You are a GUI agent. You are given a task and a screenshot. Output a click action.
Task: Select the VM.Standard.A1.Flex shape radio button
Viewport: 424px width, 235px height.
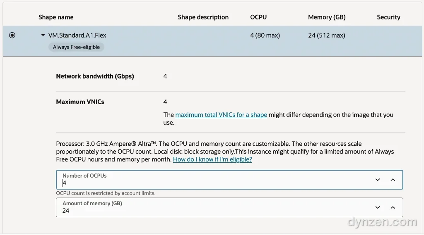(x=12, y=36)
